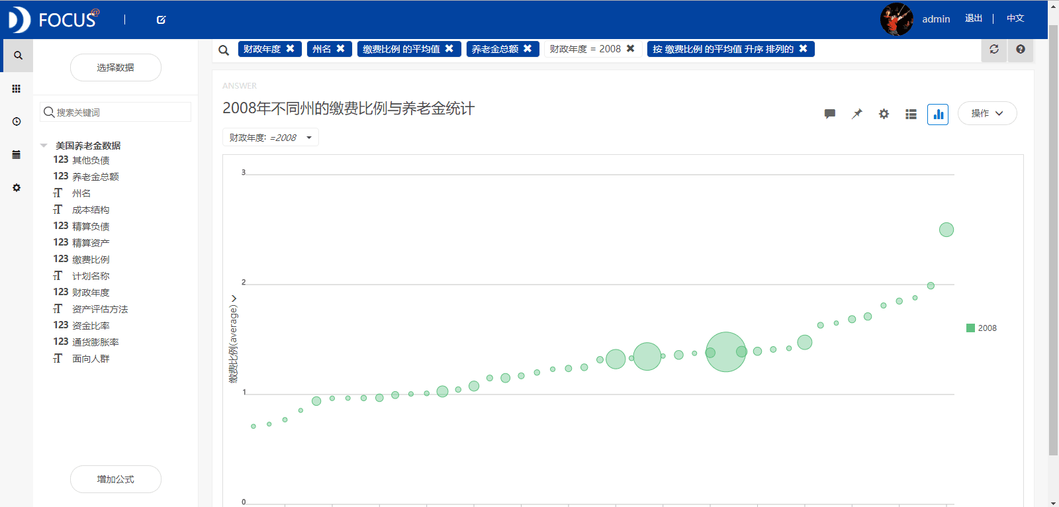Refresh the query results
Viewport: 1059px width, 507px height.
point(994,49)
